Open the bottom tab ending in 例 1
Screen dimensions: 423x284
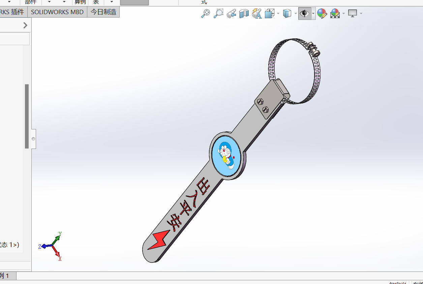(x=8, y=276)
